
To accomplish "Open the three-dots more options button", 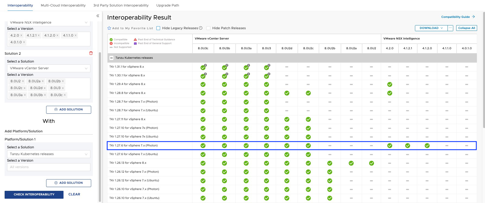I will 450,28.
